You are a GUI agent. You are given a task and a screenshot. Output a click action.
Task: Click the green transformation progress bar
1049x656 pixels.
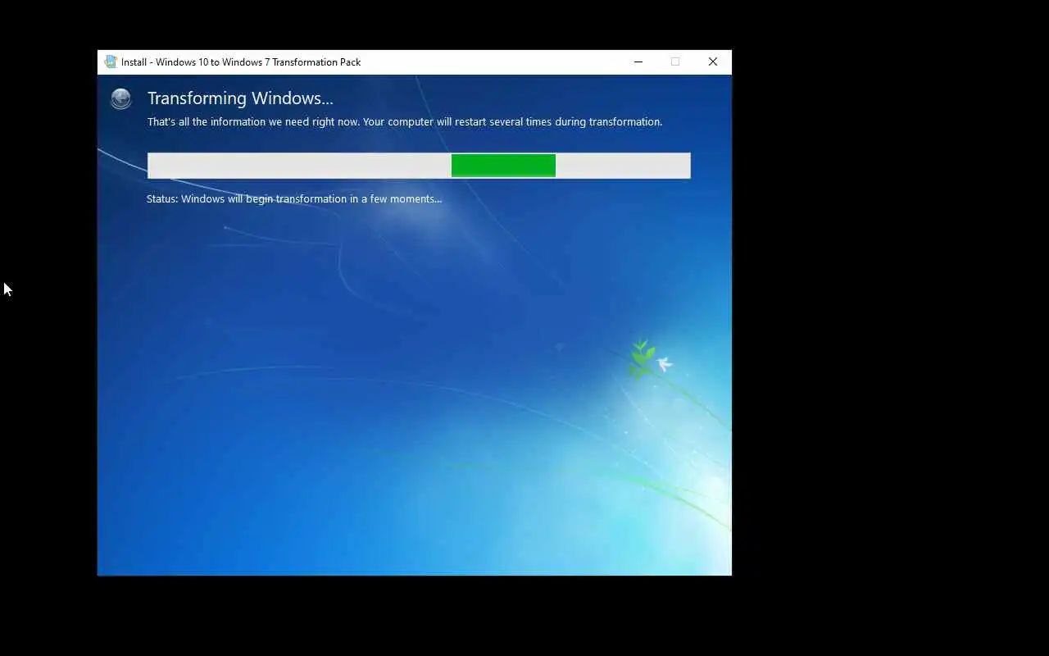click(419, 166)
